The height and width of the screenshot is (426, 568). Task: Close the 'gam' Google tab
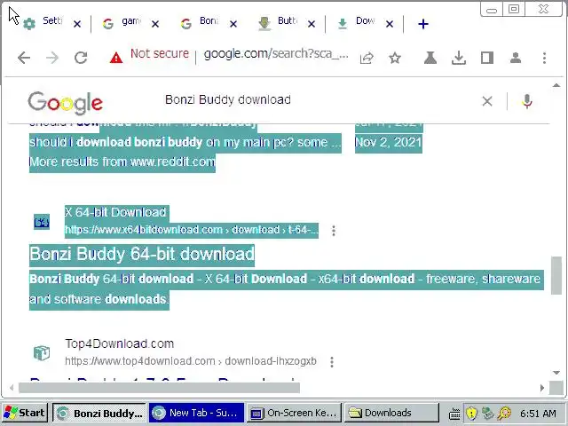(155, 24)
